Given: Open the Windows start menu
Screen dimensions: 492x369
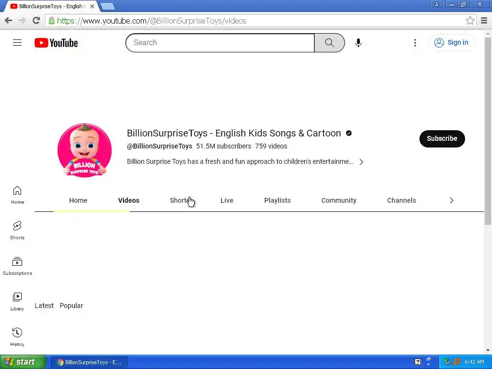Looking at the screenshot, I should tap(23, 362).
